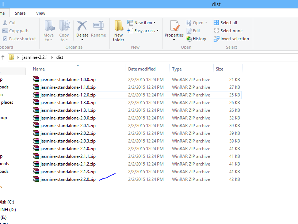
Task: Switch to the View ribbon tab
Action: pyautogui.click(x=41, y=13)
